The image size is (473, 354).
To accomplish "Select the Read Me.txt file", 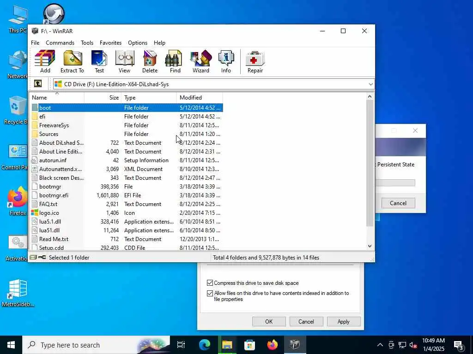I will 127,239.
